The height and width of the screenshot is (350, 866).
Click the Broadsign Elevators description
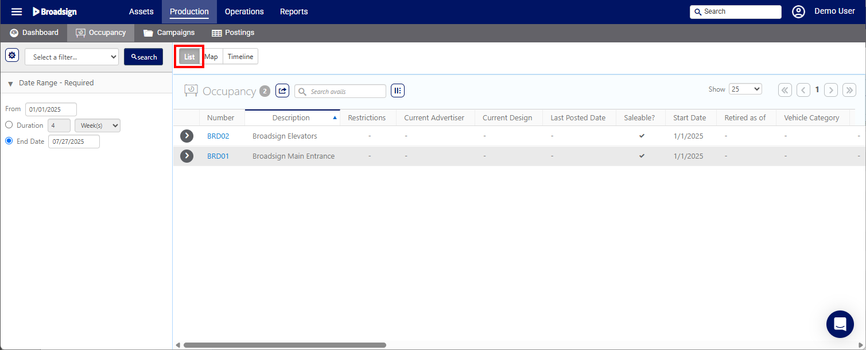pyautogui.click(x=285, y=136)
